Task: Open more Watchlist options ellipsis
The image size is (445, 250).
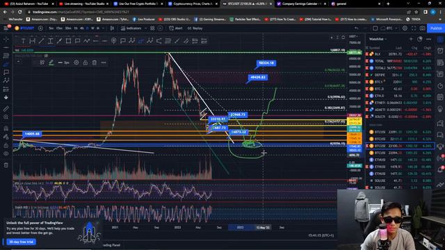Action: (x=429, y=39)
